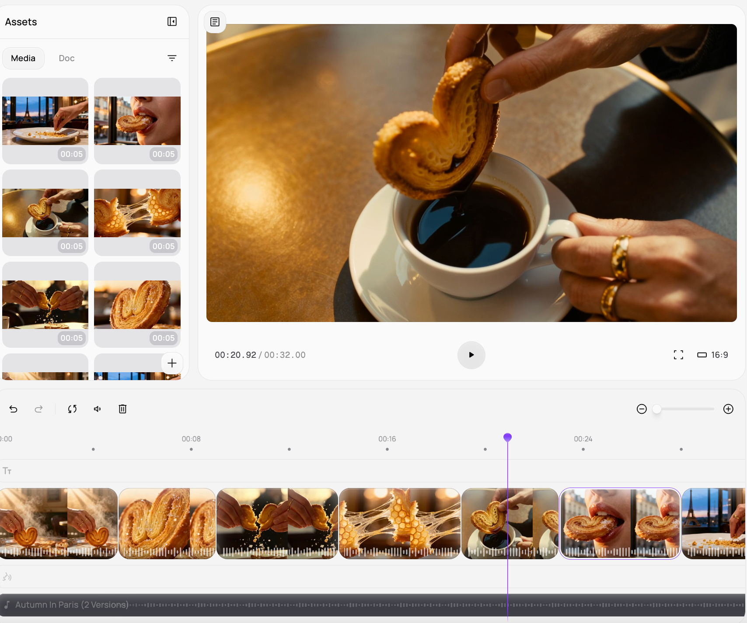Play the video preview
747x623 pixels.
(x=471, y=355)
